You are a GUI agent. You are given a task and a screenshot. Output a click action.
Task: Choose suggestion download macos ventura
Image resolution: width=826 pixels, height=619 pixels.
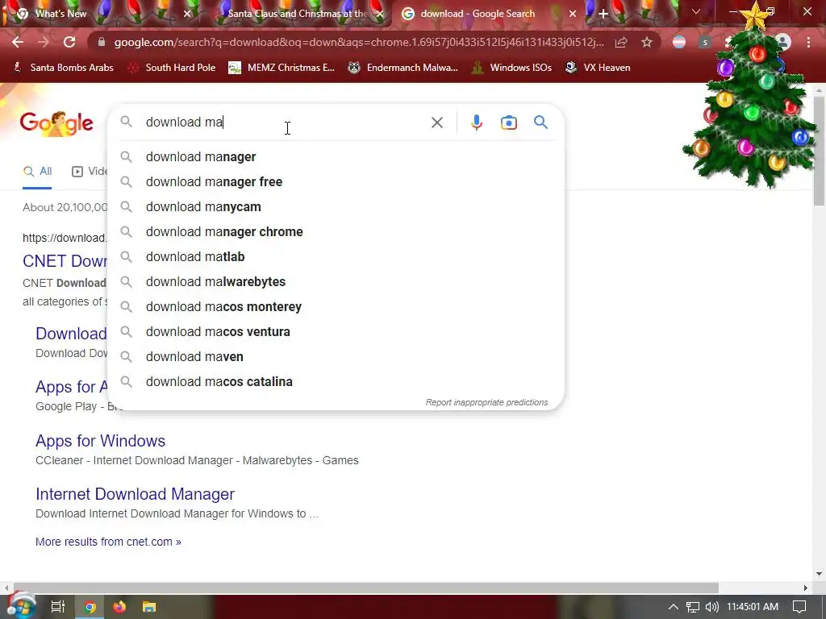pos(336,331)
